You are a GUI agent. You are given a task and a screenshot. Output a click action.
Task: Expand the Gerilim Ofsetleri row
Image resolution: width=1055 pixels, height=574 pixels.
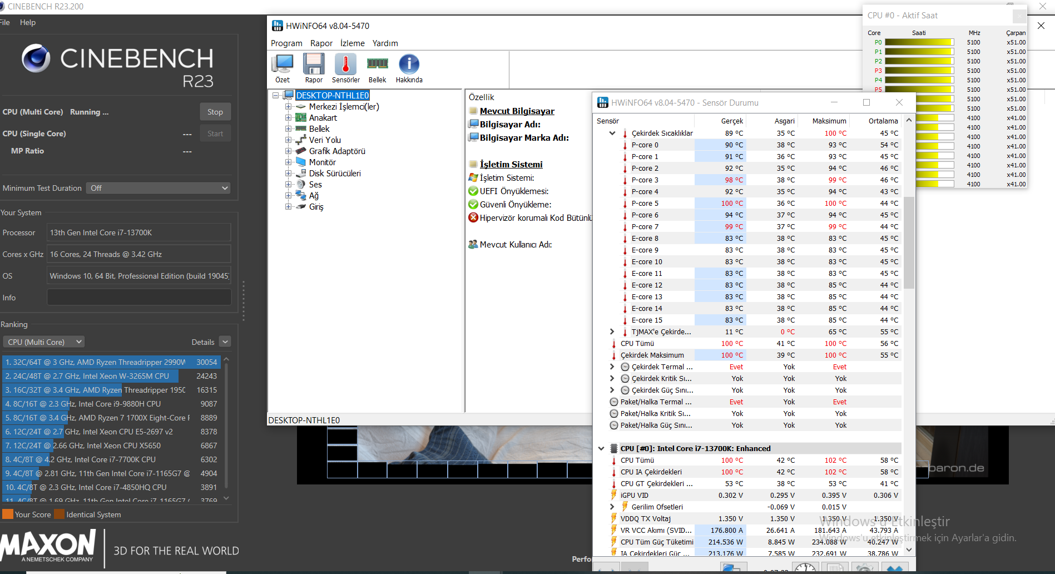(x=612, y=507)
